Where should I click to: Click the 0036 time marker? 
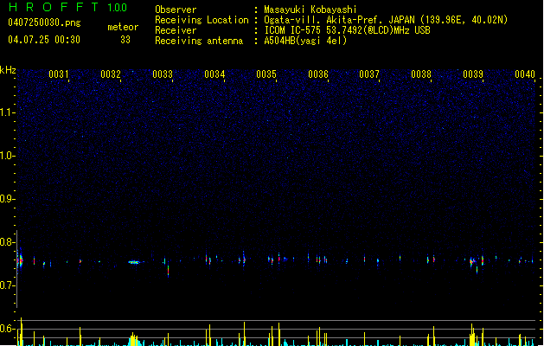pyautogui.click(x=318, y=74)
